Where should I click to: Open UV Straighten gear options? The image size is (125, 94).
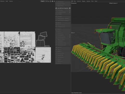[x=70, y=35]
